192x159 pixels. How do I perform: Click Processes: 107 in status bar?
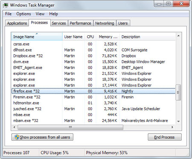coord(17,153)
